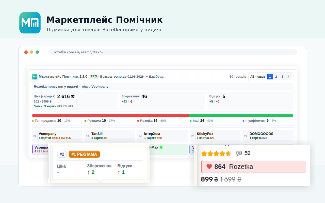This screenshot has height=203, width=325.
Task: Open the #2 TanSill seller card
Action: [110, 136]
